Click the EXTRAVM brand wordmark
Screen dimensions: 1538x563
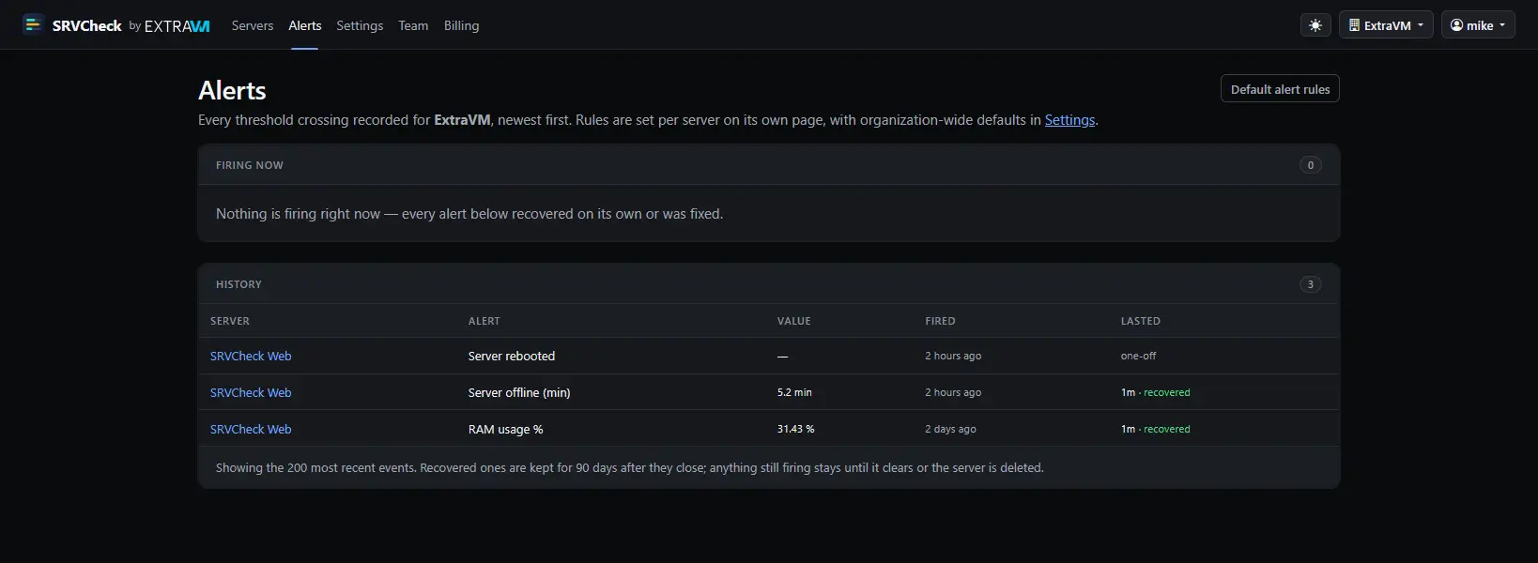(177, 26)
